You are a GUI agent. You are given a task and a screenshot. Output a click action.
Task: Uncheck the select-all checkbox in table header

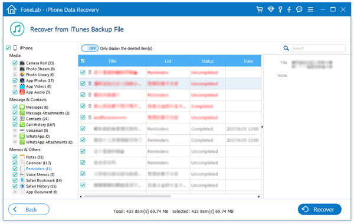click(83, 61)
